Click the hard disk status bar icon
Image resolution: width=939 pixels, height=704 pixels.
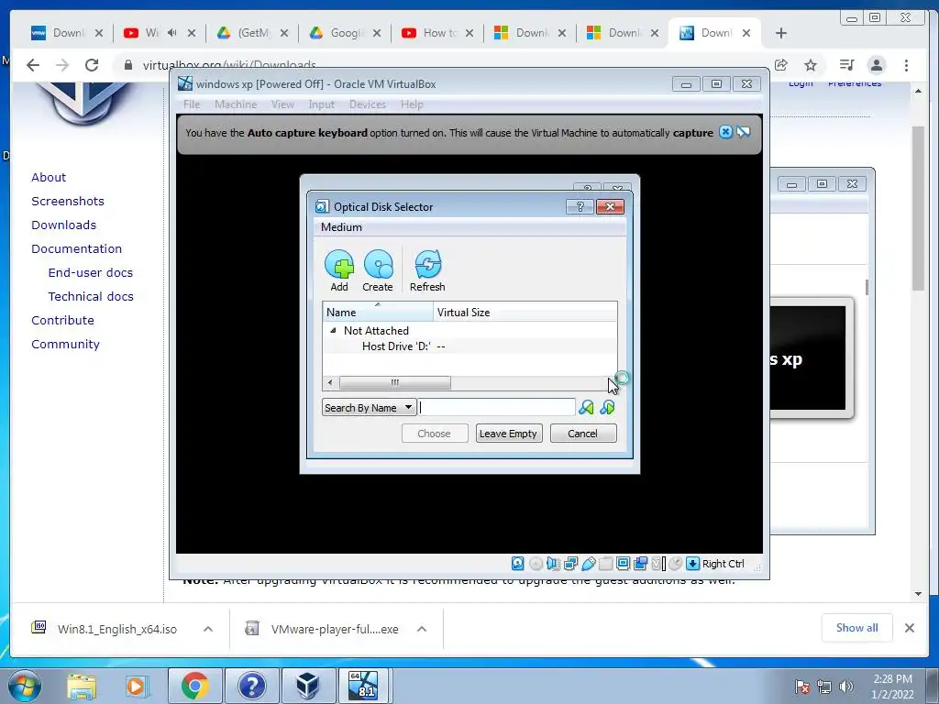518,564
